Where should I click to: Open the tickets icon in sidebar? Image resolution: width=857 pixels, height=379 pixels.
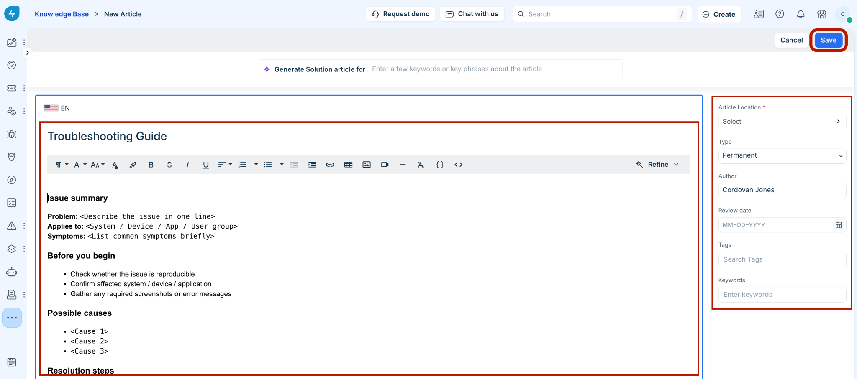(x=12, y=88)
